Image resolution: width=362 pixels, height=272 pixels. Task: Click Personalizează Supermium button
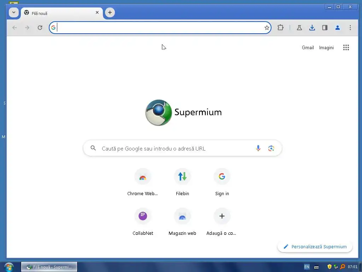pos(315,246)
